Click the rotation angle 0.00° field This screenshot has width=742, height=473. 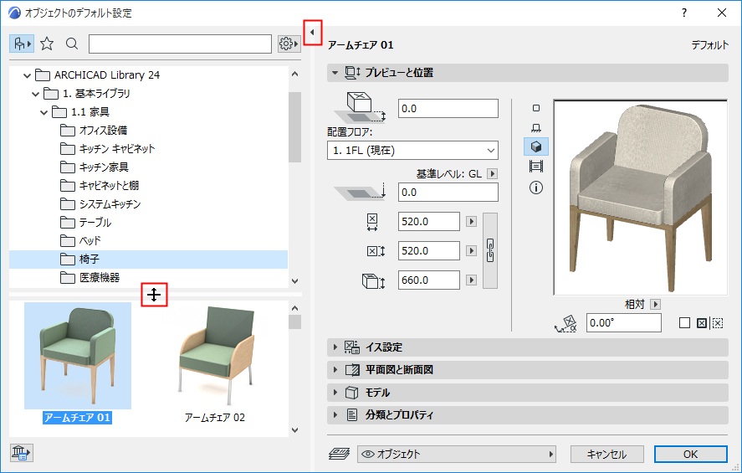point(624,323)
